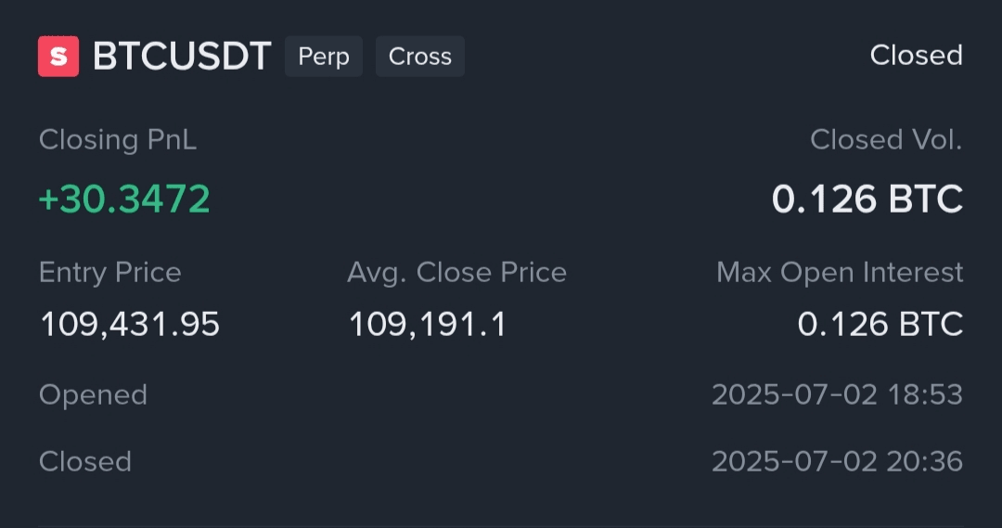Click the 2025-07-02 18:53 opened timestamp
Image resolution: width=1002 pixels, height=528 pixels.
coord(837,395)
